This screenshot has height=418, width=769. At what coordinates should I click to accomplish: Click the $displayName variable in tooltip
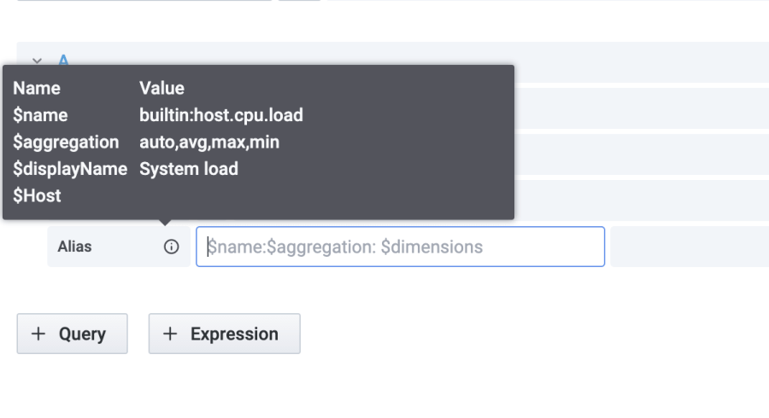tap(70, 169)
